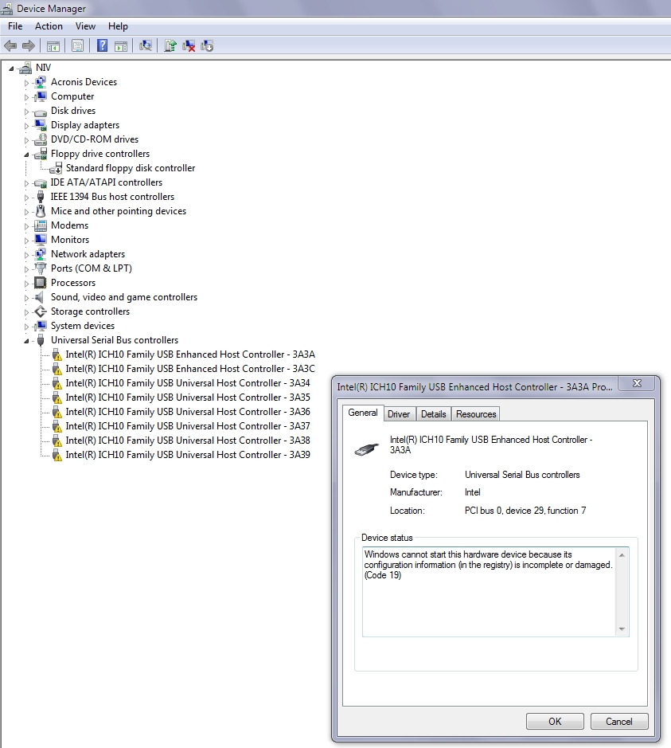The width and height of the screenshot is (671, 748).
Task: Click the Properties toolbar icon
Action: click(x=77, y=45)
